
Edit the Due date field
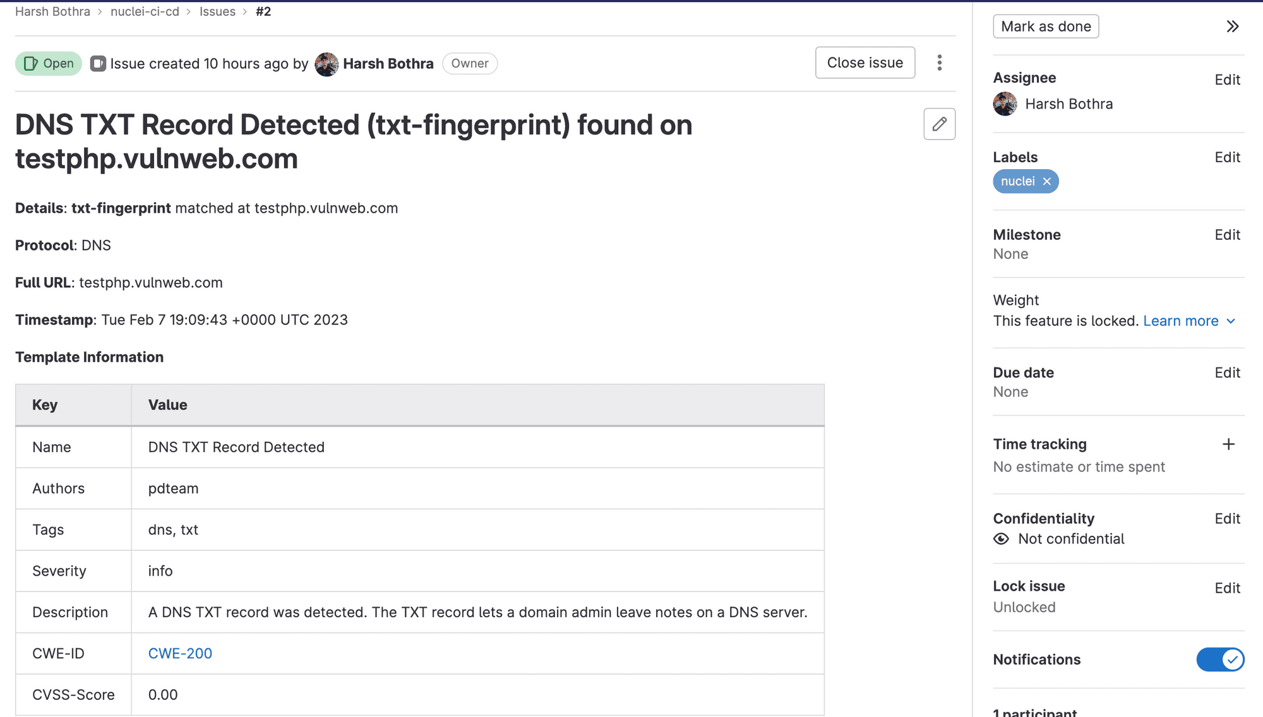(x=1227, y=373)
